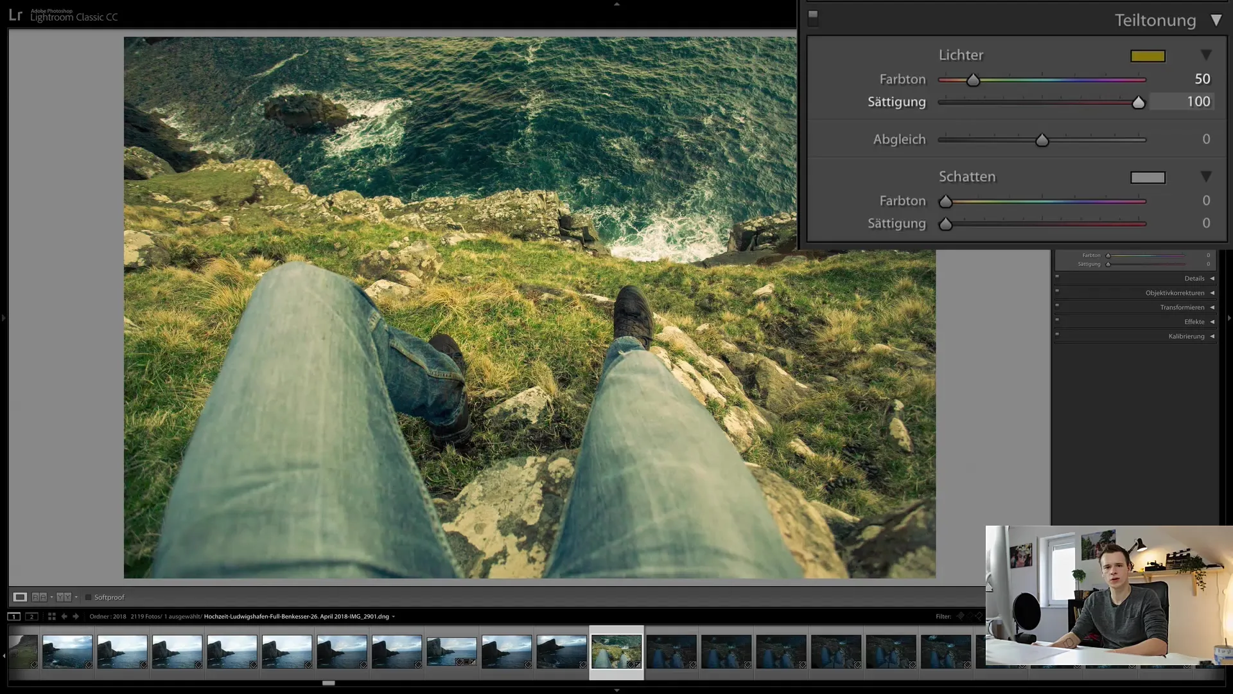Viewport: 1233px width, 694px height.
Task: Select the loupe view icon in the toolbar
Action: point(20,597)
